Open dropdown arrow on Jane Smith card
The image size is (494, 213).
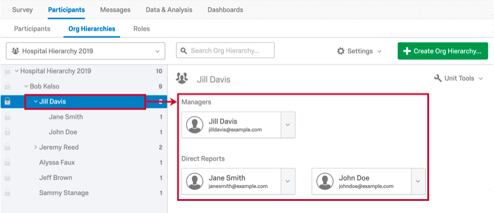coord(288,181)
